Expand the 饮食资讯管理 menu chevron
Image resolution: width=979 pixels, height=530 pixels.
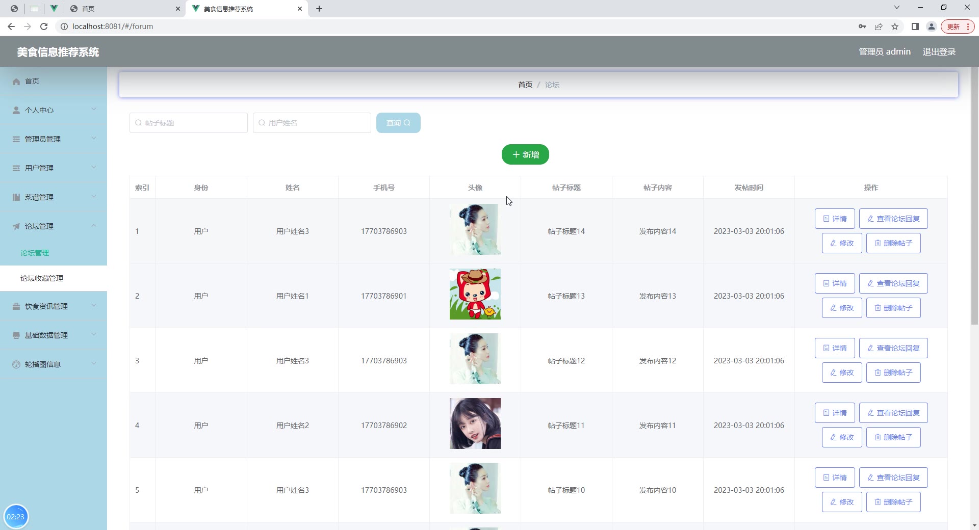(x=94, y=305)
